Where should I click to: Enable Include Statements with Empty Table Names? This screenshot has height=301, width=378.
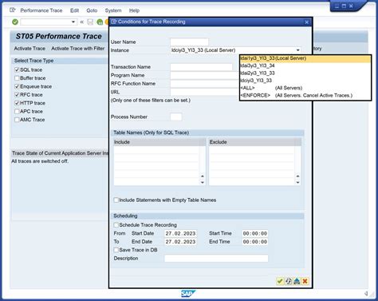pyautogui.click(x=116, y=200)
